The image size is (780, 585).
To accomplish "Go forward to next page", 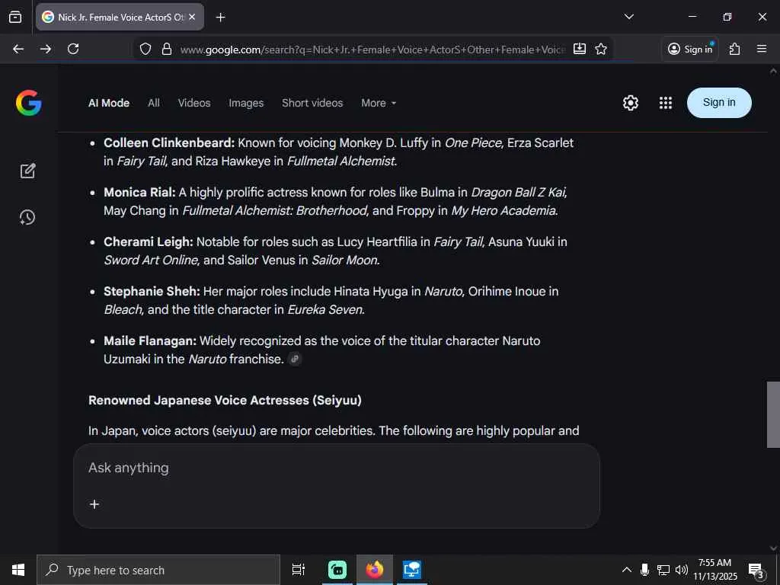I will [46, 49].
